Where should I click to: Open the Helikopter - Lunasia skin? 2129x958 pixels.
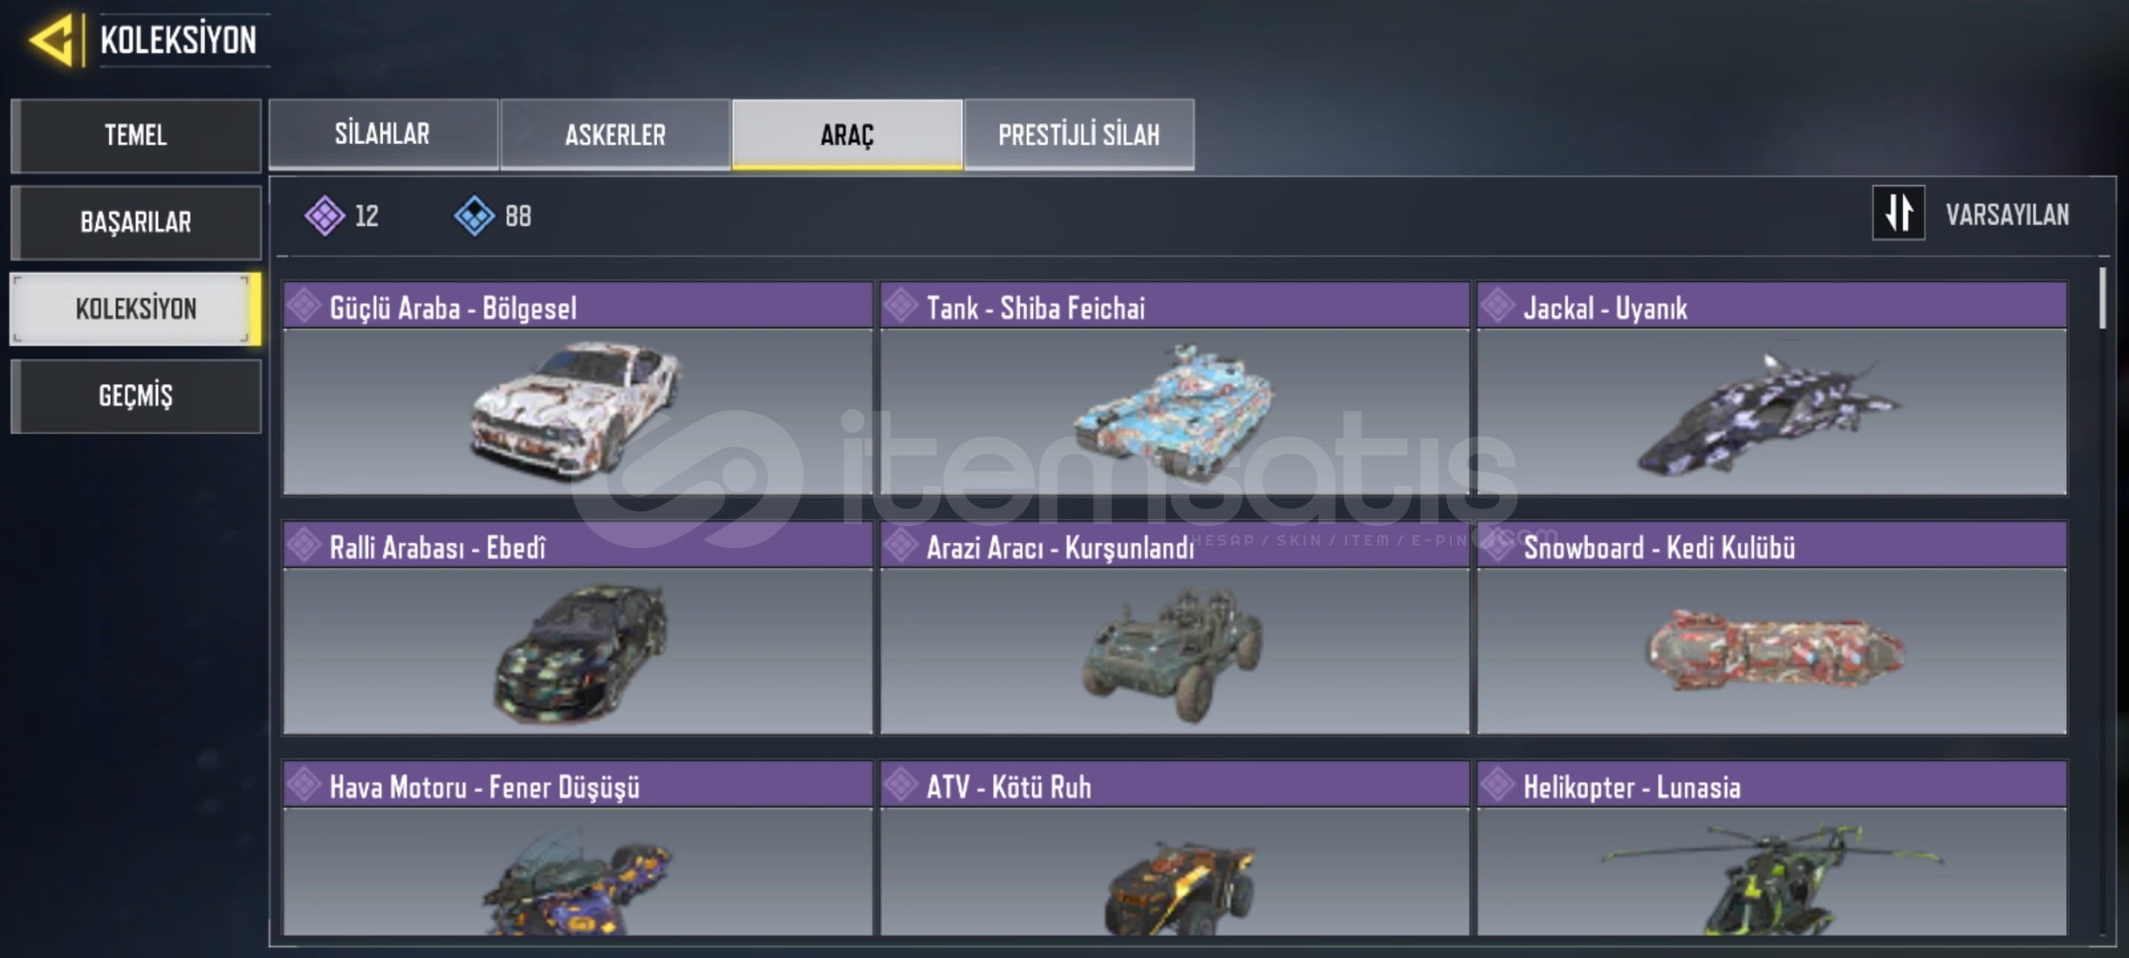tap(1772, 848)
